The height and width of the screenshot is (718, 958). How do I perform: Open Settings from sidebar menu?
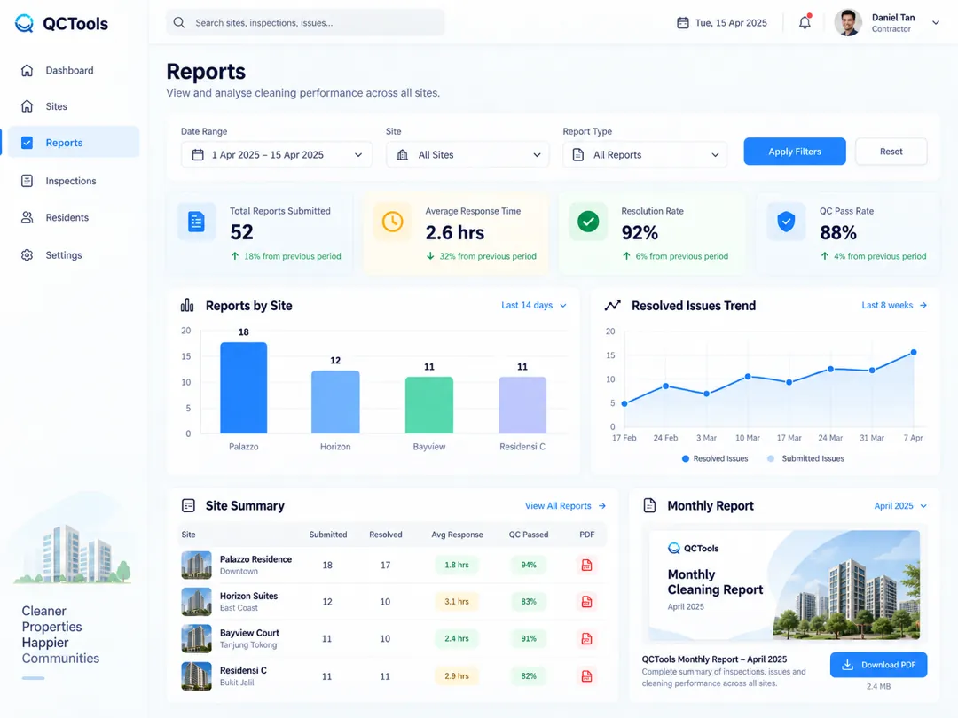(x=74, y=255)
